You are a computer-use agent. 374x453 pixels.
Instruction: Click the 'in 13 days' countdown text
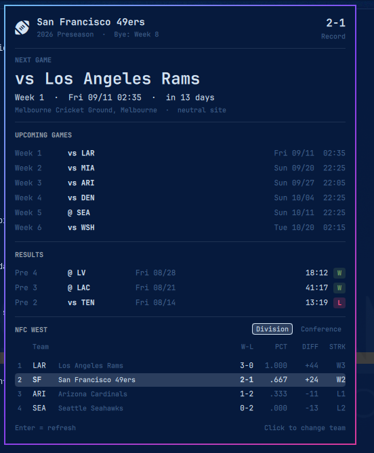pos(190,97)
